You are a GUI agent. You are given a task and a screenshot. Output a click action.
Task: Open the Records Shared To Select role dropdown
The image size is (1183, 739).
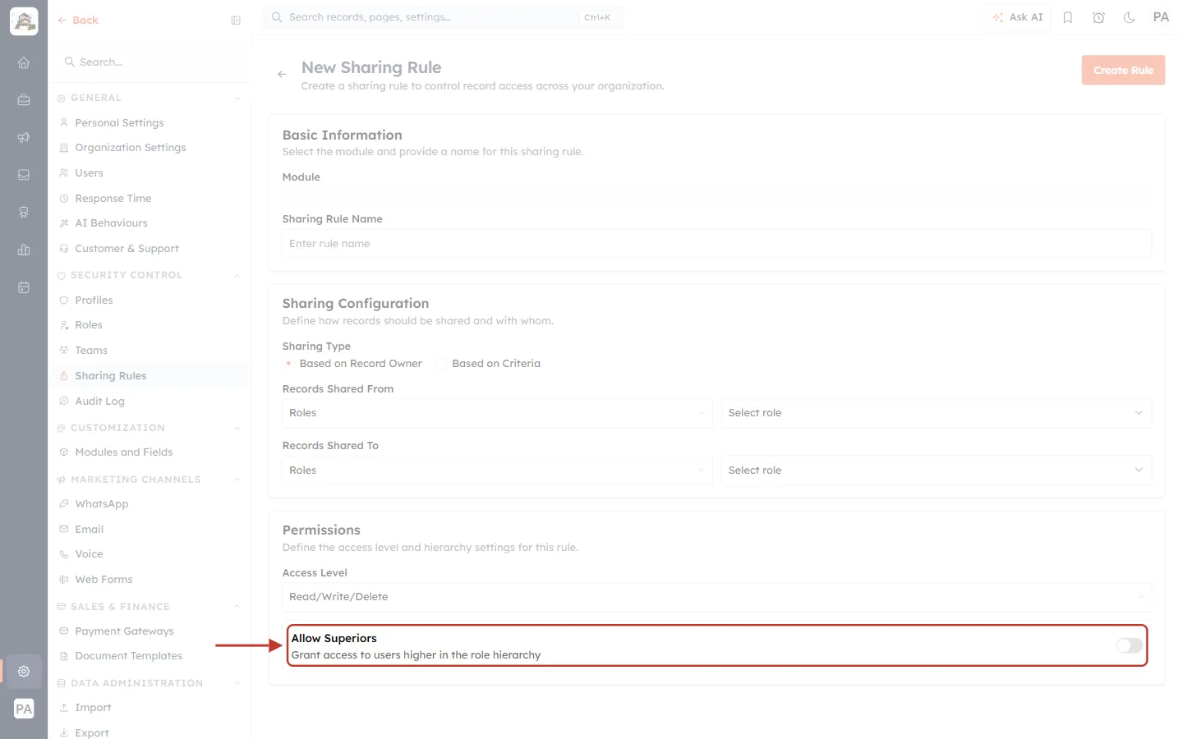coord(936,470)
